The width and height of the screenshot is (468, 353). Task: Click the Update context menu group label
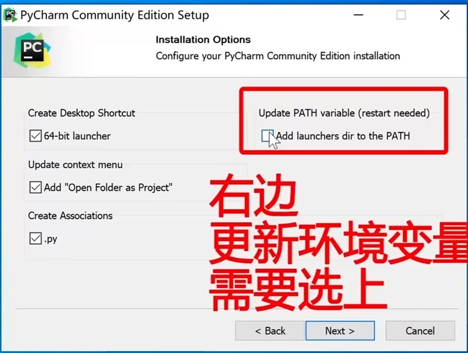point(75,164)
